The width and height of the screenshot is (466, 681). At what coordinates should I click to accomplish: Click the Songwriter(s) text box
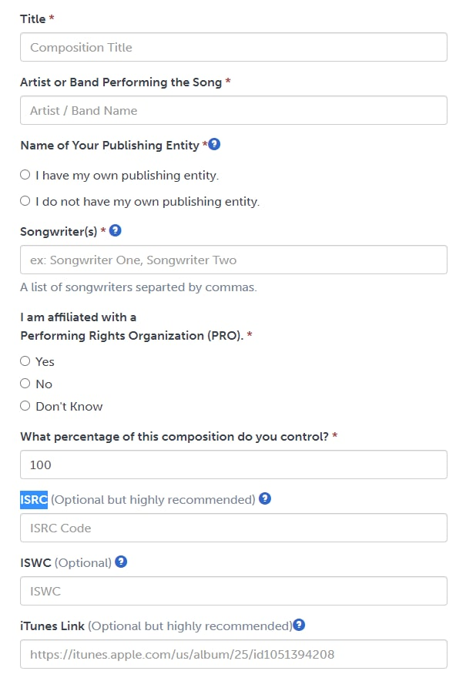(233, 260)
